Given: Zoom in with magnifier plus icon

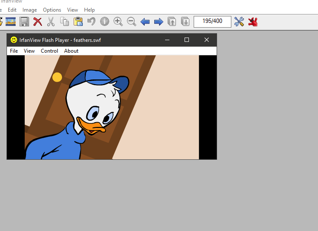Looking at the screenshot, I should (118, 22).
